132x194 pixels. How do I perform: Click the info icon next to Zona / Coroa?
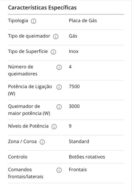[x=42, y=142]
